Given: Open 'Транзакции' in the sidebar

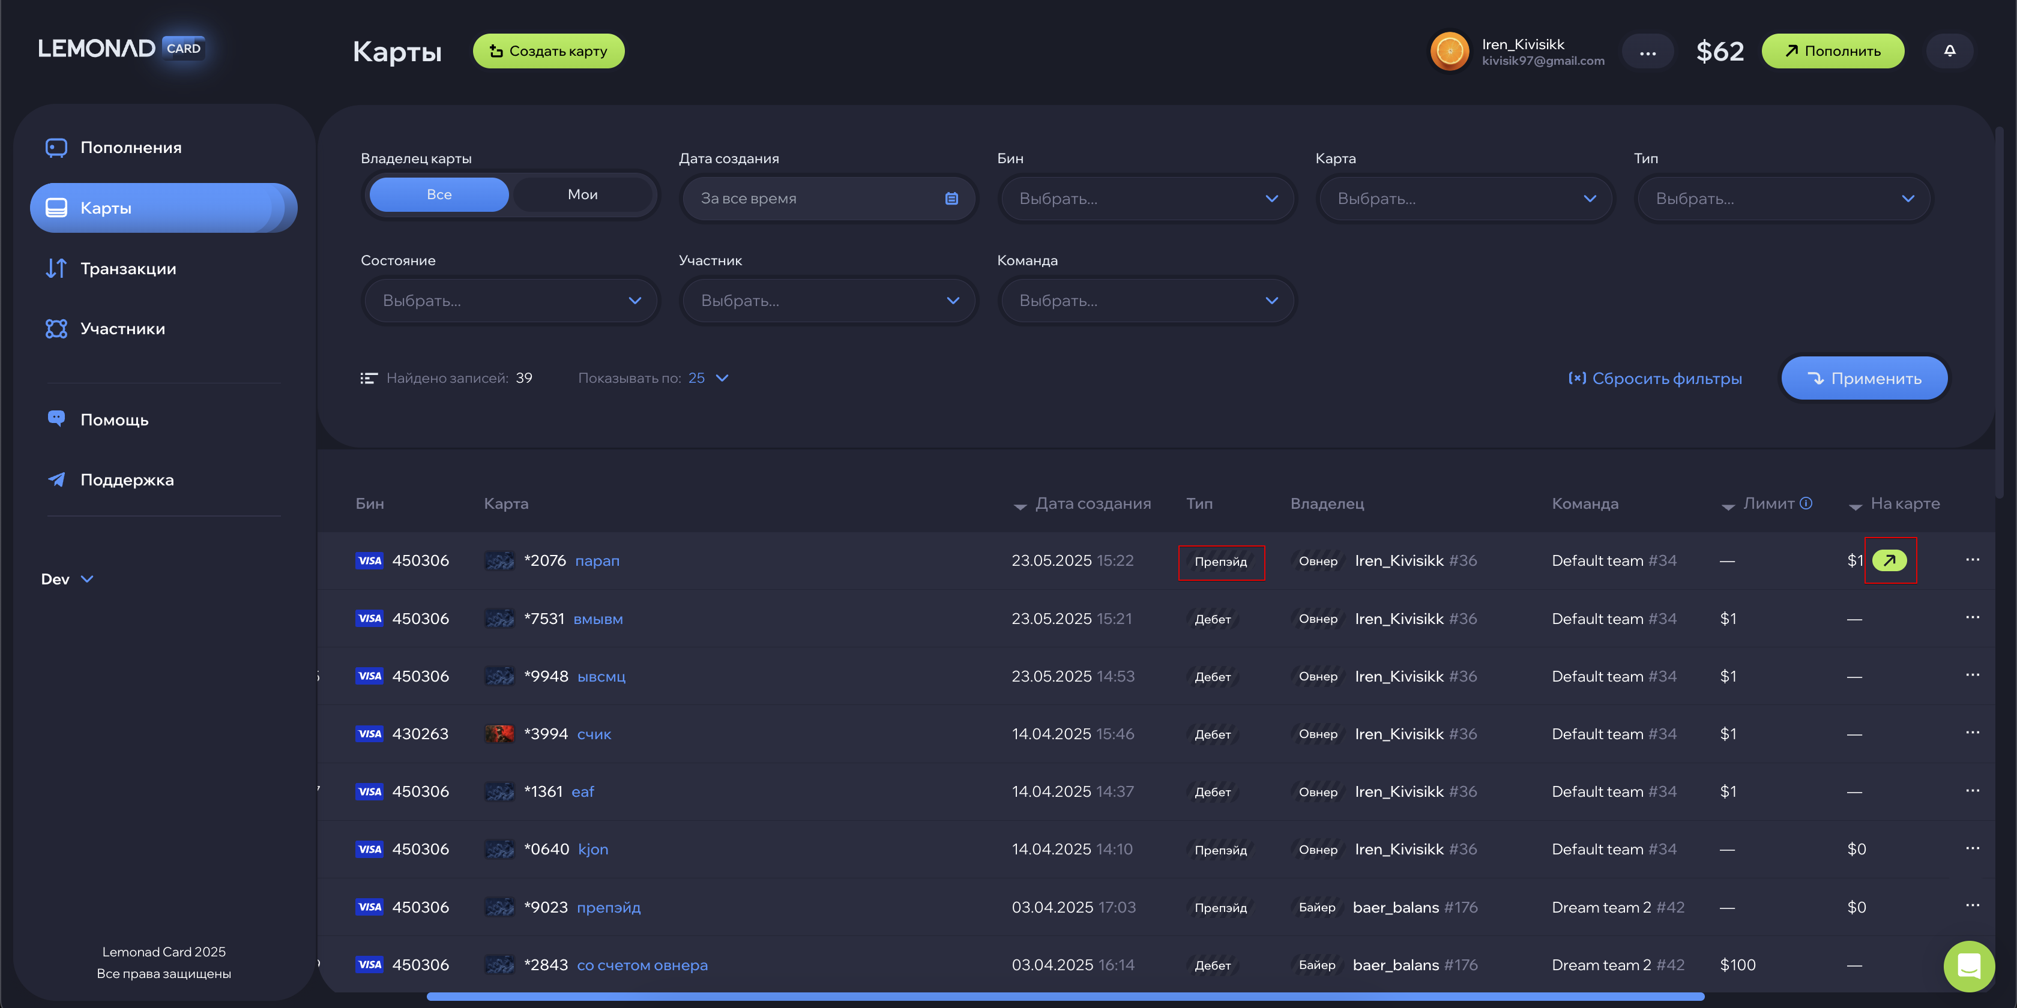Looking at the screenshot, I should (x=128, y=268).
